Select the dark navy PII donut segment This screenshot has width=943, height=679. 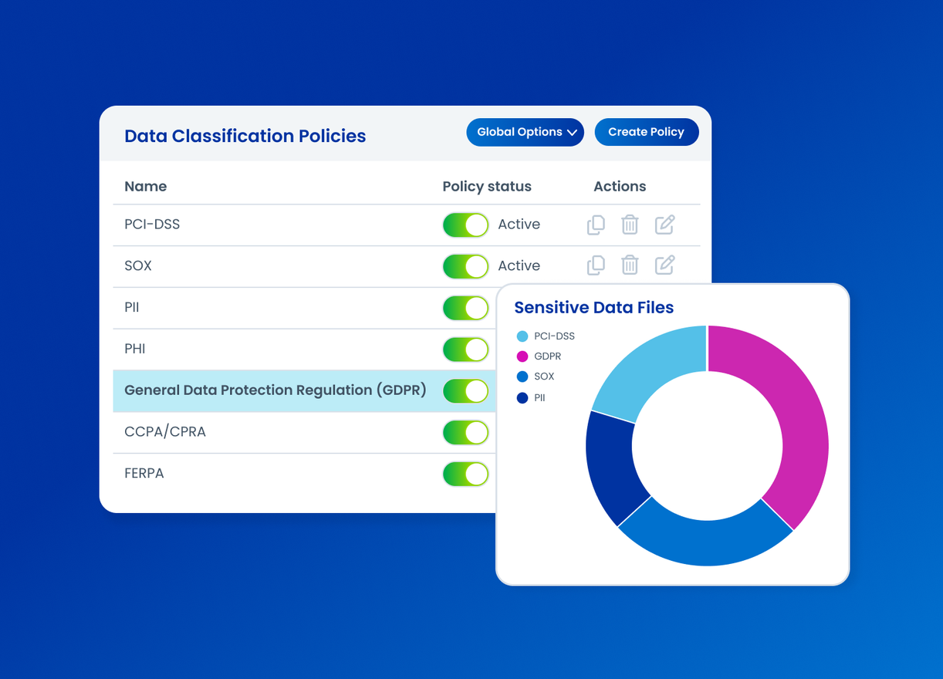[x=611, y=468]
